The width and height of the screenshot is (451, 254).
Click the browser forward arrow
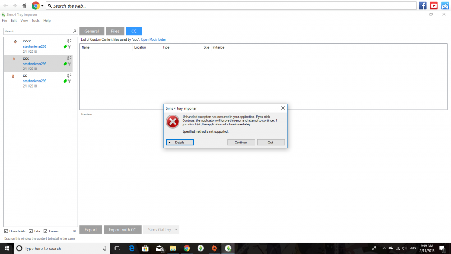coord(15,5)
